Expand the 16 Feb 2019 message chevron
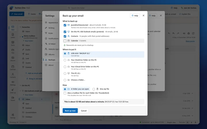The height and width of the screenshot is (129, 207). tap(192, 108)
